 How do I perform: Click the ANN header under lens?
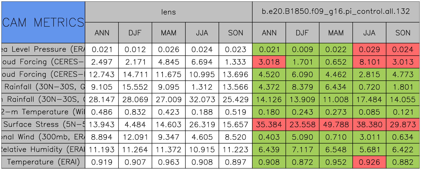tap(102, 33)
